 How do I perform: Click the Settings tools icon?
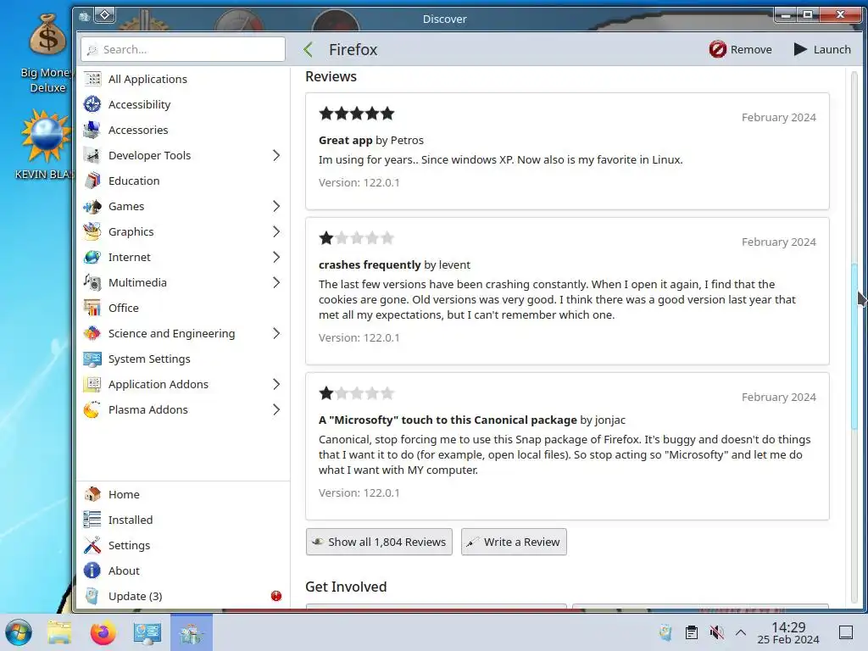(92, 545)
